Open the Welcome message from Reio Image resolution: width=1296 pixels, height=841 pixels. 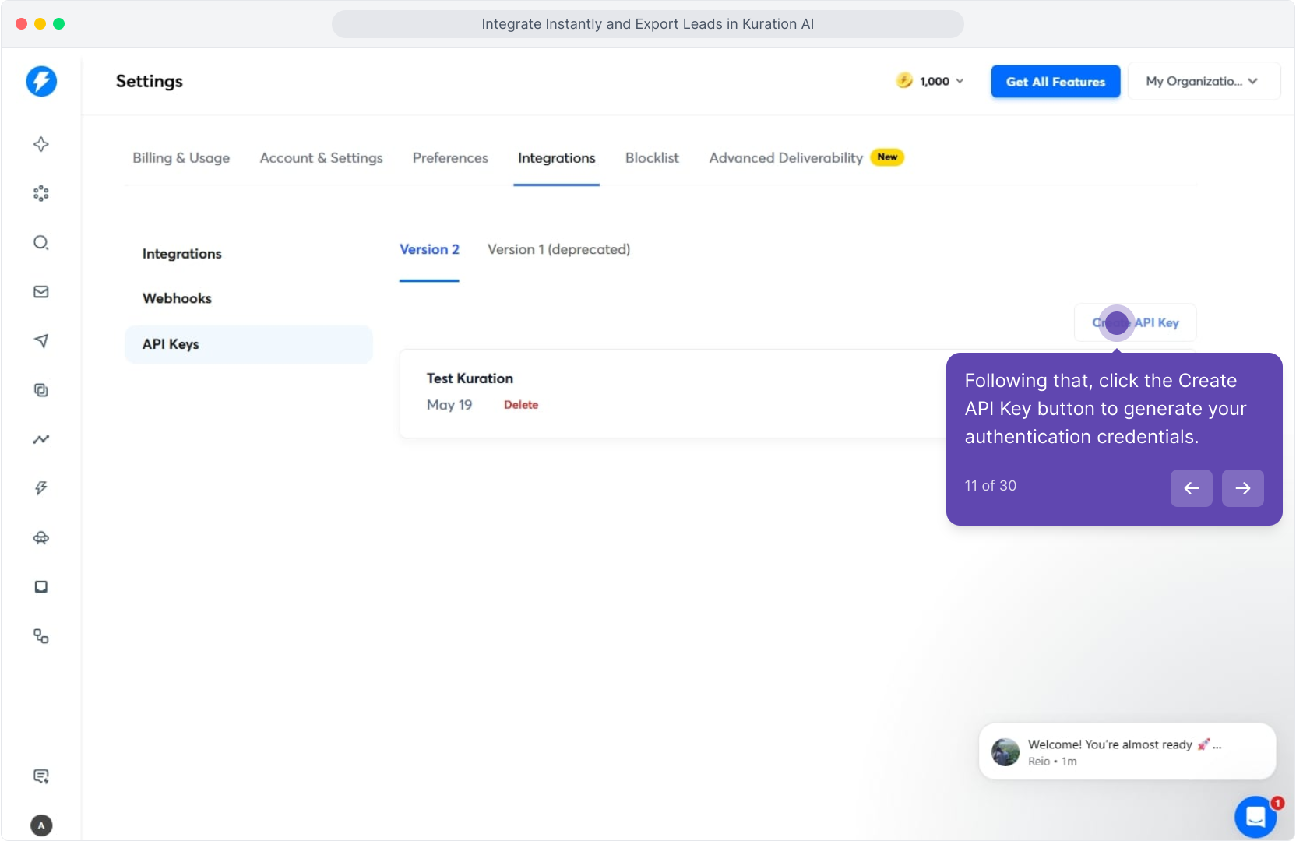[x=1127, y=751]
